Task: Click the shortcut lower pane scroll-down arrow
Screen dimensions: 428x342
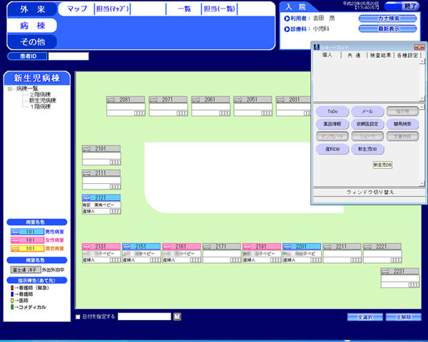Action: tap(422, 184)
